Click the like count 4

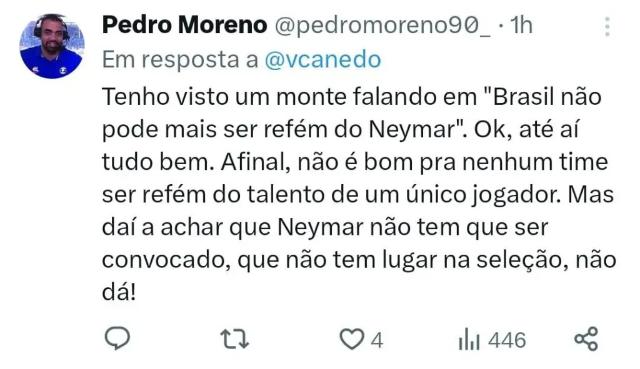(376, 340)
